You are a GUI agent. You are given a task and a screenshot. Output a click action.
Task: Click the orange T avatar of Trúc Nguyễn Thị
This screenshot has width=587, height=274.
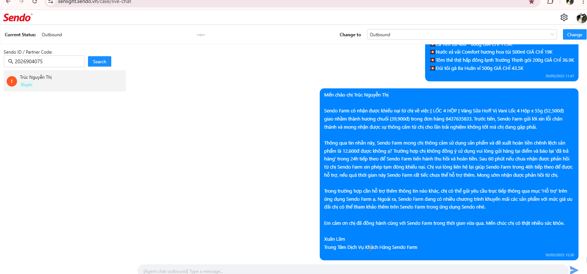pos(12,81)
